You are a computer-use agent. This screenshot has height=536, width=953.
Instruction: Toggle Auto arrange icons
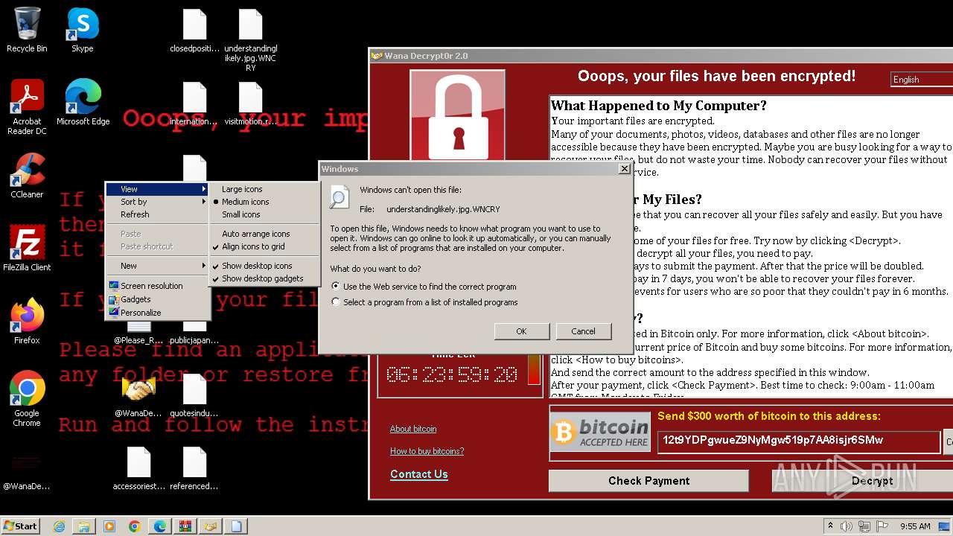point(264,234)
